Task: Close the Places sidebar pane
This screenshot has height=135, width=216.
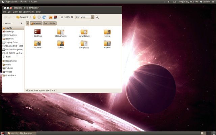Action: coord(21,23)
